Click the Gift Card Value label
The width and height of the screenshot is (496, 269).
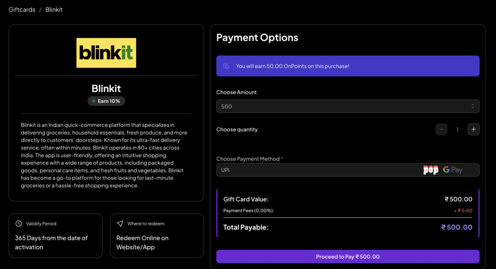click(246, 199)
